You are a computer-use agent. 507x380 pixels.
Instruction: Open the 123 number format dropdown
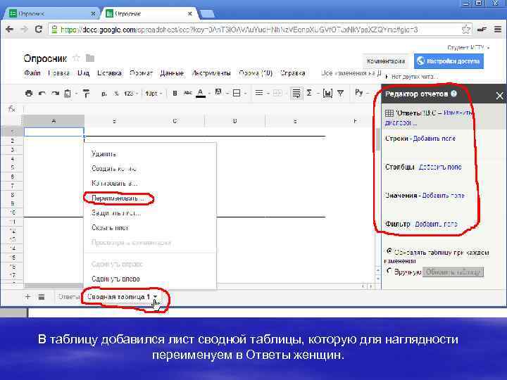click(130, 94)
